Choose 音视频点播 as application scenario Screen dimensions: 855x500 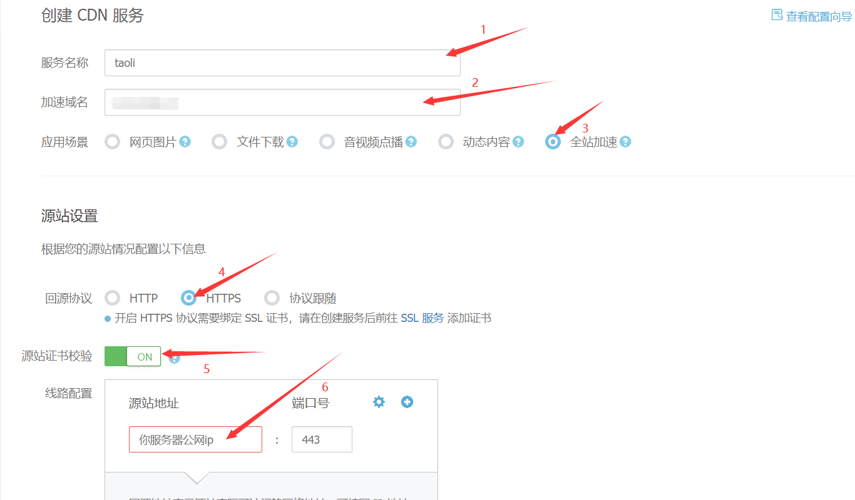click(327, 142)
